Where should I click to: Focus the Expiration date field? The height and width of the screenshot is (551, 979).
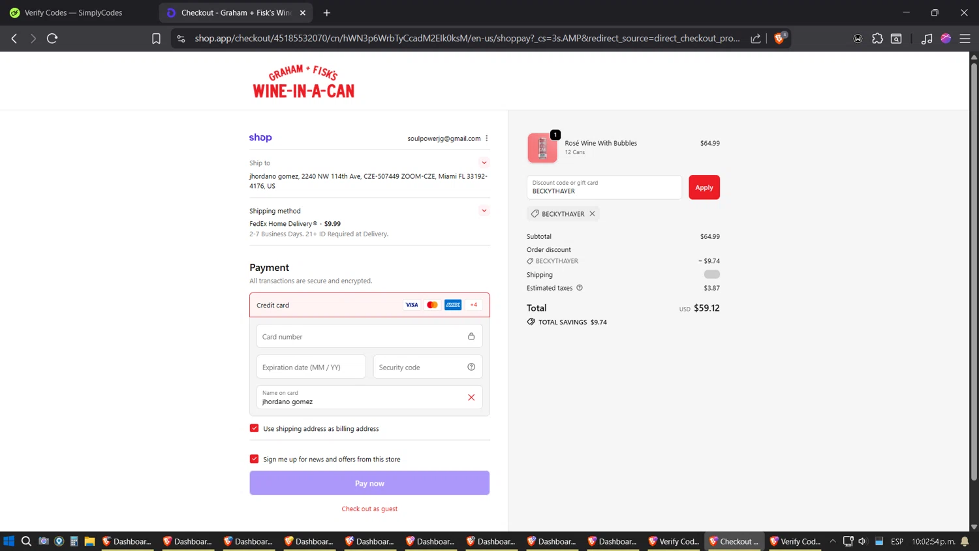click(311, 367)
